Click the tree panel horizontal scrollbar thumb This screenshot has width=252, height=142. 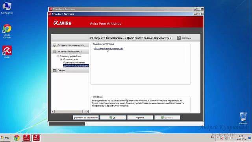[x=69, y=111]
